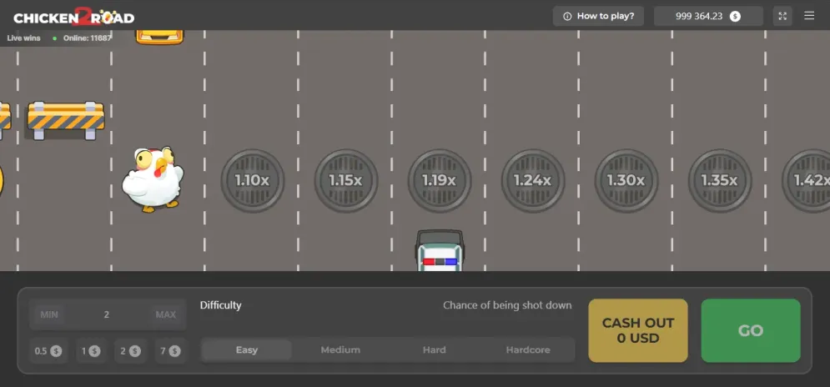Select the 1.42x manhole cover
This screenshot has height=387, width=830.
pyautogui.click(x=806, y=180)
